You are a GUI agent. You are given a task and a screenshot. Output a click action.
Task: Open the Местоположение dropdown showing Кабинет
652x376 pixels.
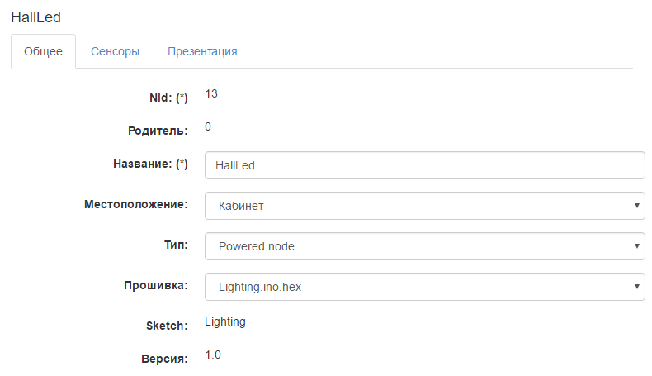tap(424, 206)
